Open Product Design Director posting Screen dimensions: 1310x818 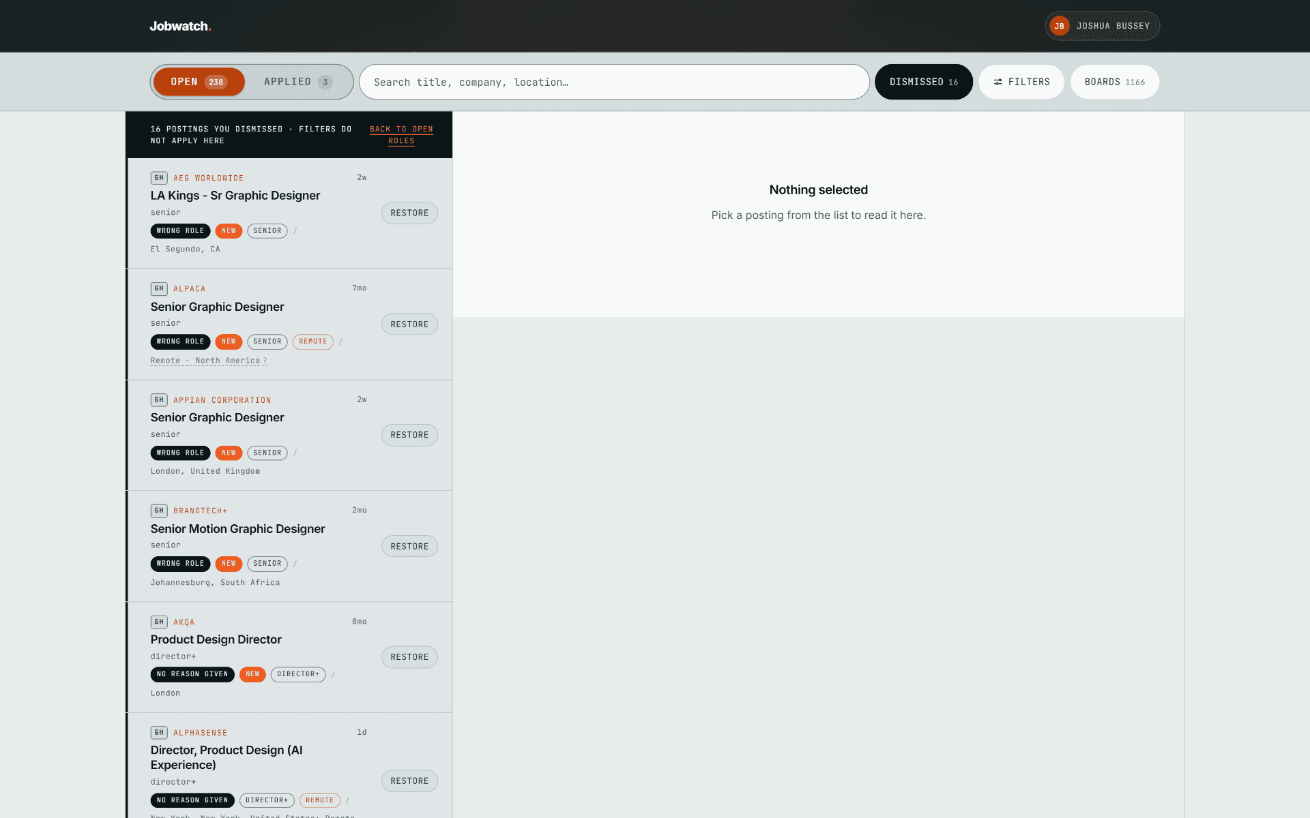click(216, 639)
